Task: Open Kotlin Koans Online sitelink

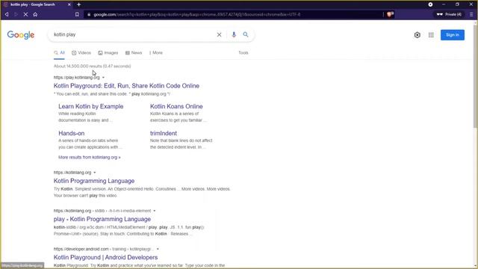Action: 176,106
